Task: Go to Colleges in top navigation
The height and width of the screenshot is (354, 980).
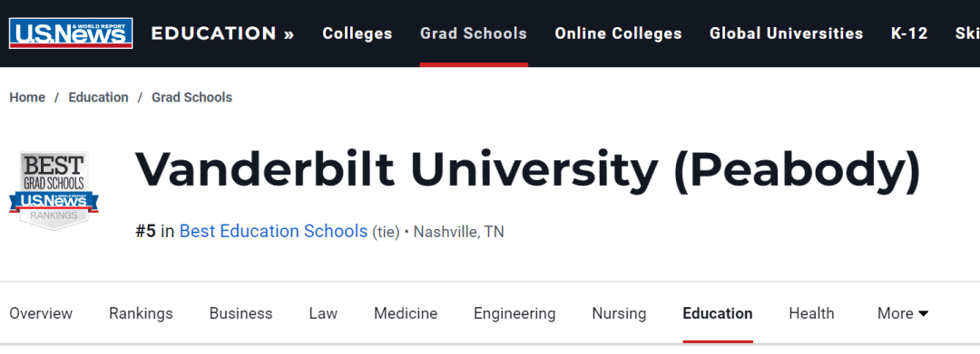Action: pyautogui.click(x=358, y=33)
